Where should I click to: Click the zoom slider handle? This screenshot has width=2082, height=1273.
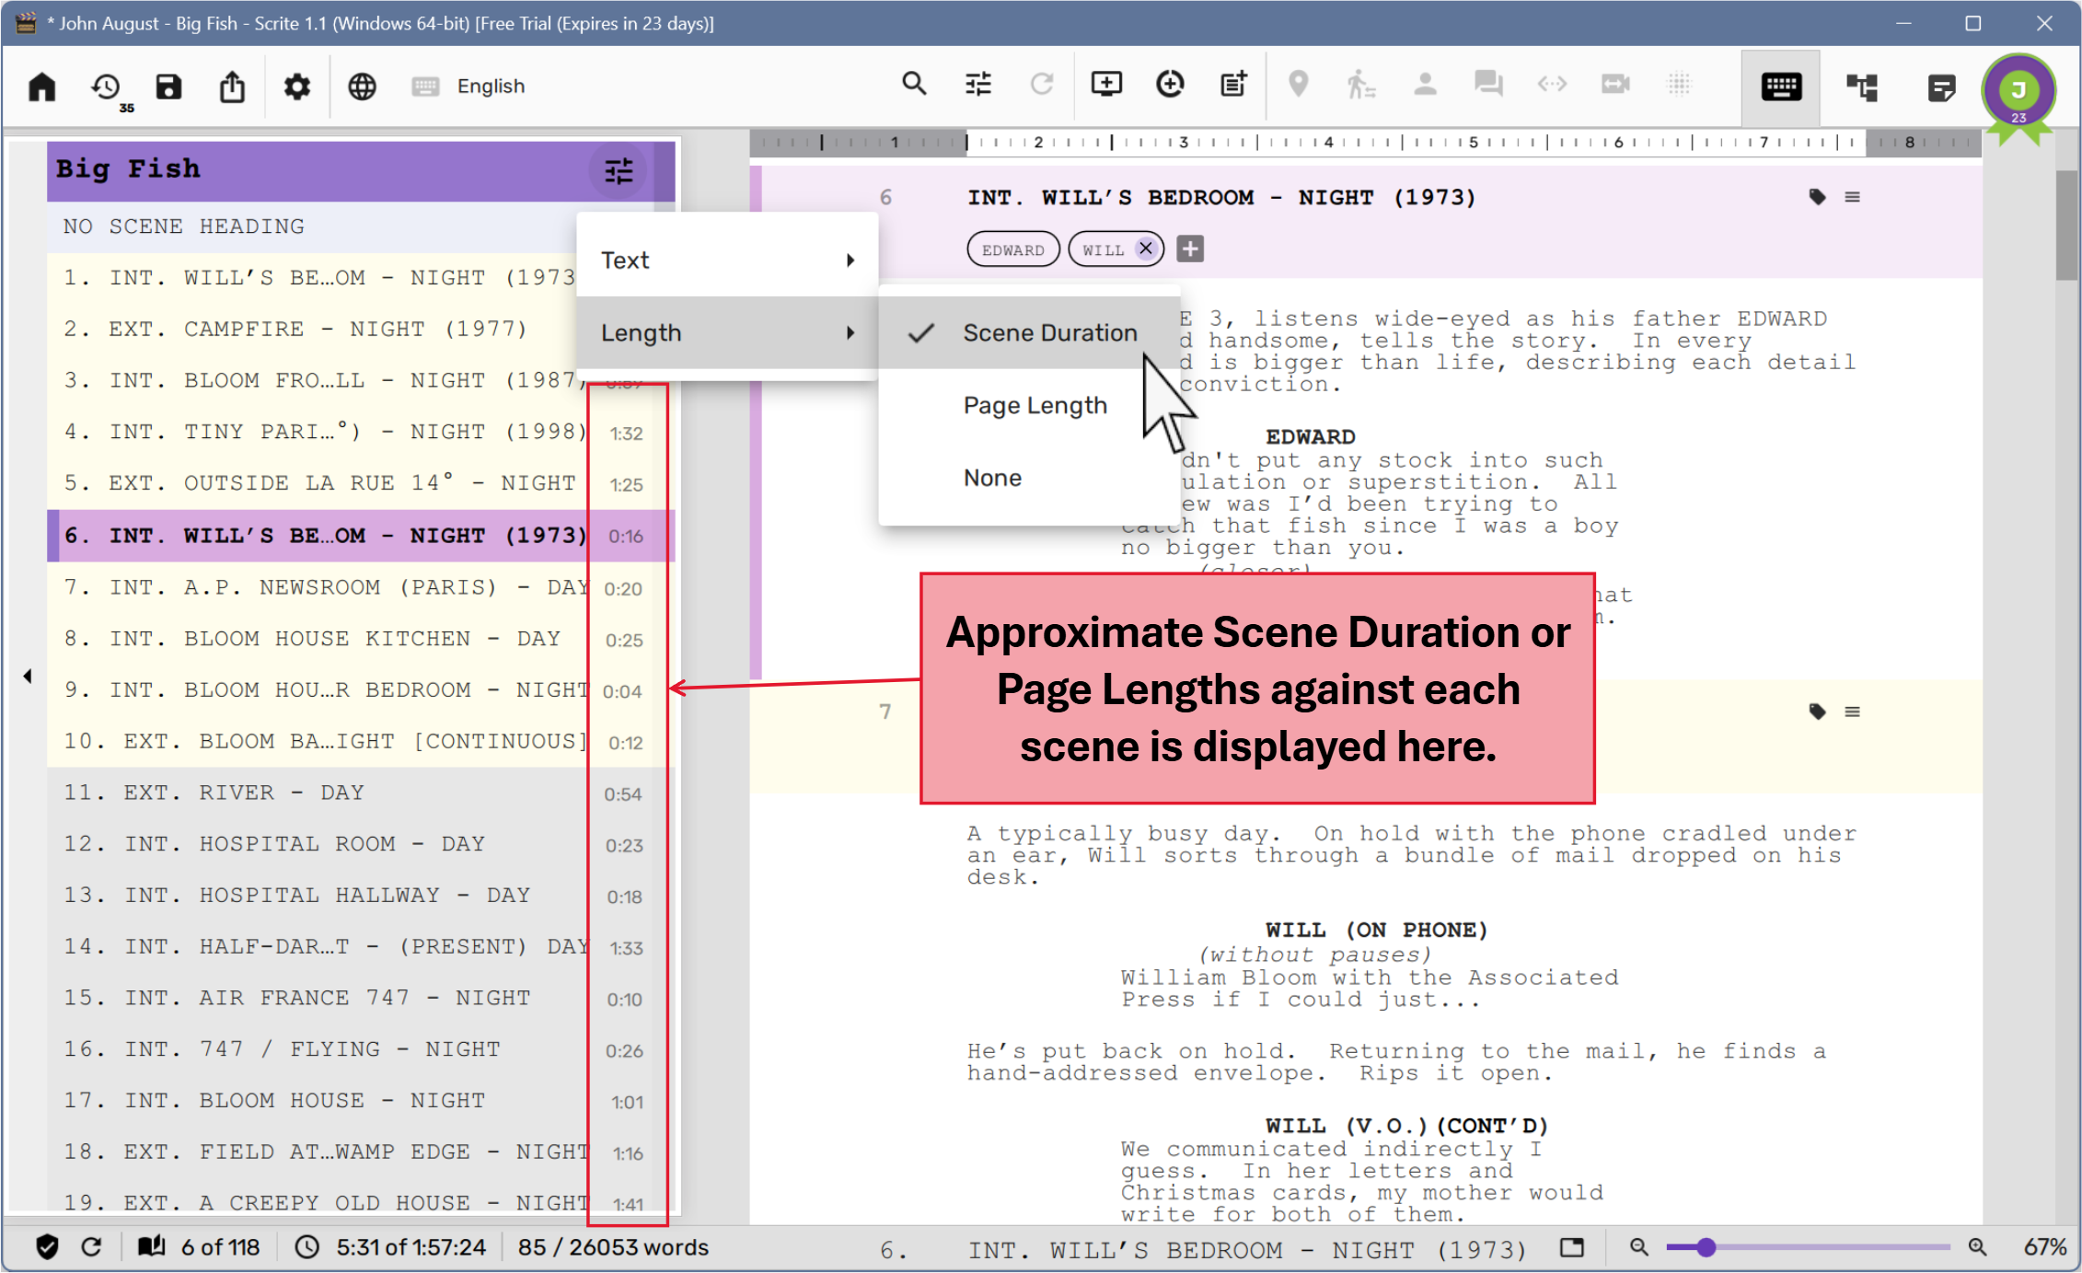1706,1248
